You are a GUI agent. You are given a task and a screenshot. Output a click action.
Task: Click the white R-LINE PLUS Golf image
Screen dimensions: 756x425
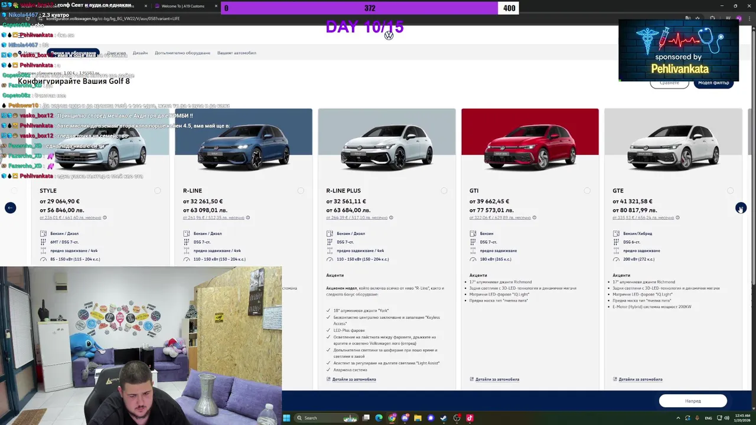tap(387, 148)
